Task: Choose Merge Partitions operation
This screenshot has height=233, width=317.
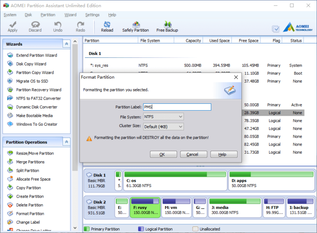Action: tap(30, 162)
